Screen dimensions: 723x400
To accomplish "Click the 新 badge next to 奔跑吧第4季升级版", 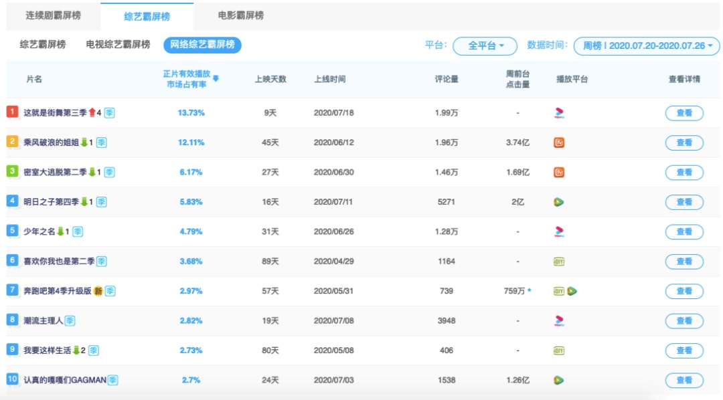I will pyautogui.click(x=98, y=291).
